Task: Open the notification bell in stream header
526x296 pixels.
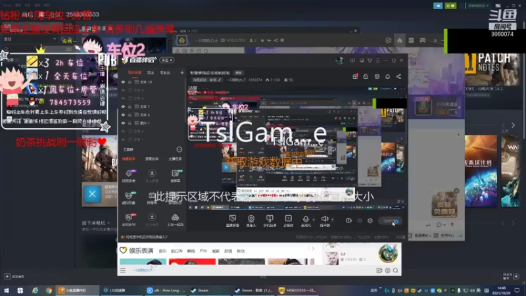Action: 387,76
